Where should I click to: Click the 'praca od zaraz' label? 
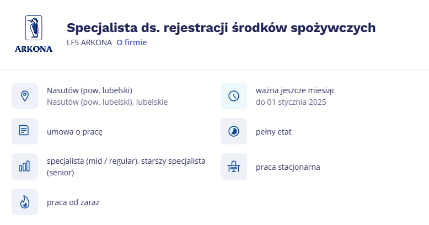pyautogui.click(x=73, y=202)
